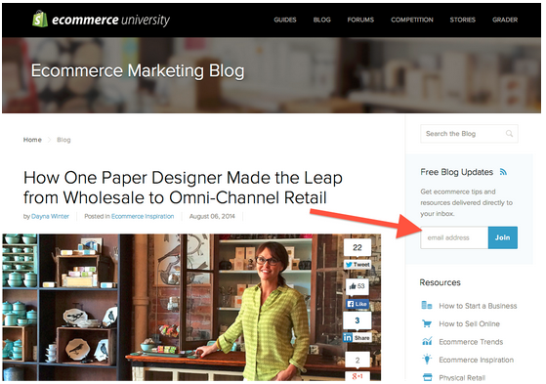This screenshot has width=546, height=384.
Task: Open the GRADER nav link
Action: click(x=505, y=20)
